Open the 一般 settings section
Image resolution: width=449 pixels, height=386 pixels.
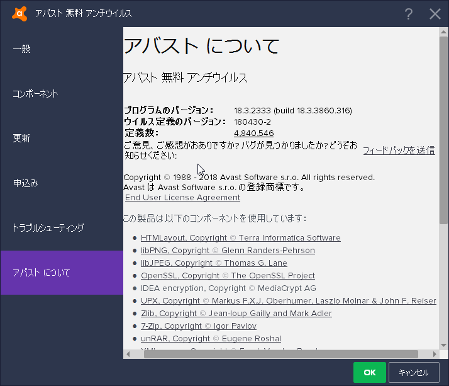click(x=62, y=49)
